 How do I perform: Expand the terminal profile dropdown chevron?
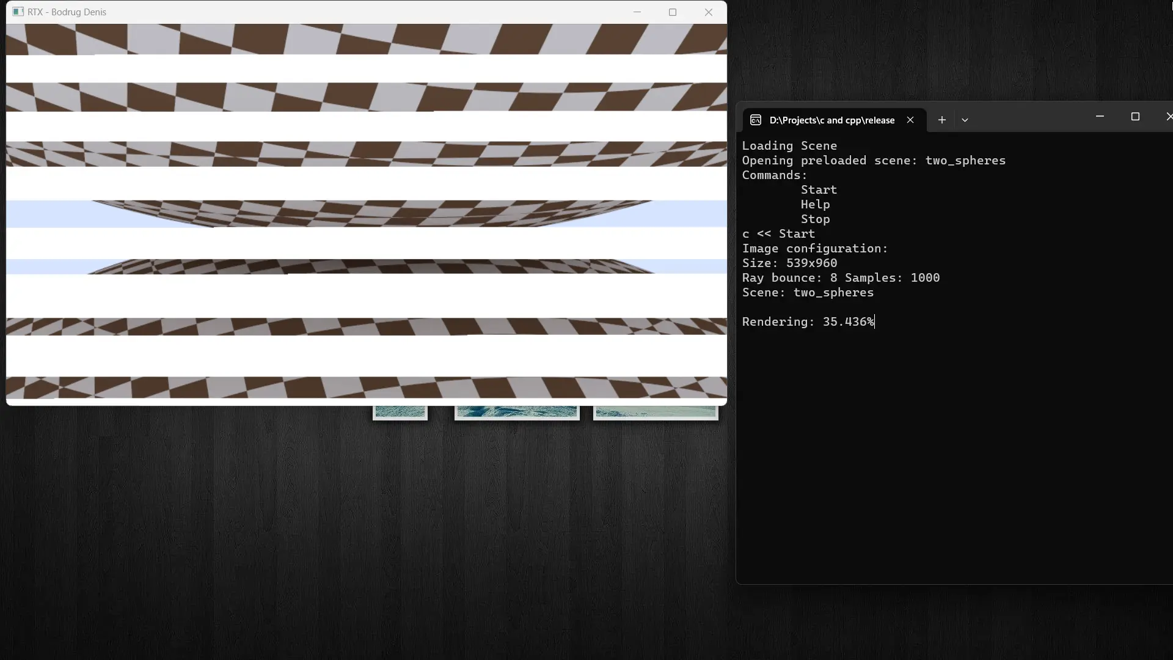tap(965, 120)
